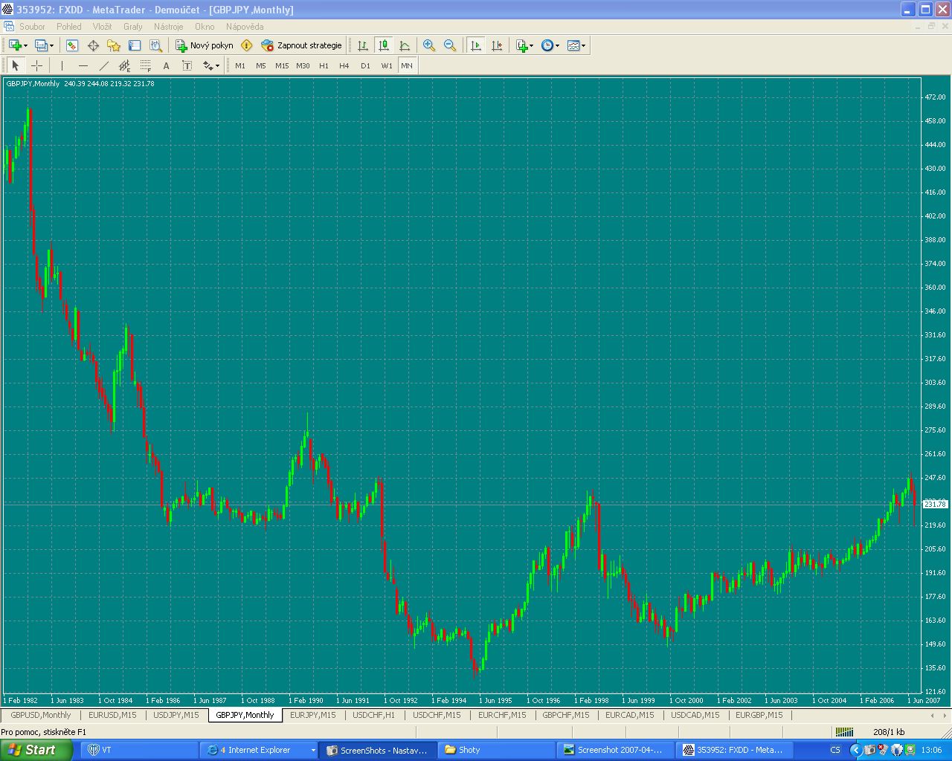952x761 pixels.
Task: Show the Terminal panel icon
Action: point(135,45)
